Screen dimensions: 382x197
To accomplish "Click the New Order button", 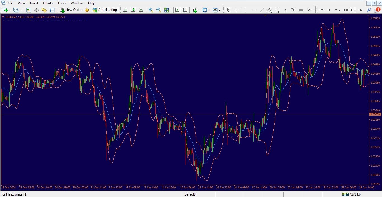I will 71,10.
